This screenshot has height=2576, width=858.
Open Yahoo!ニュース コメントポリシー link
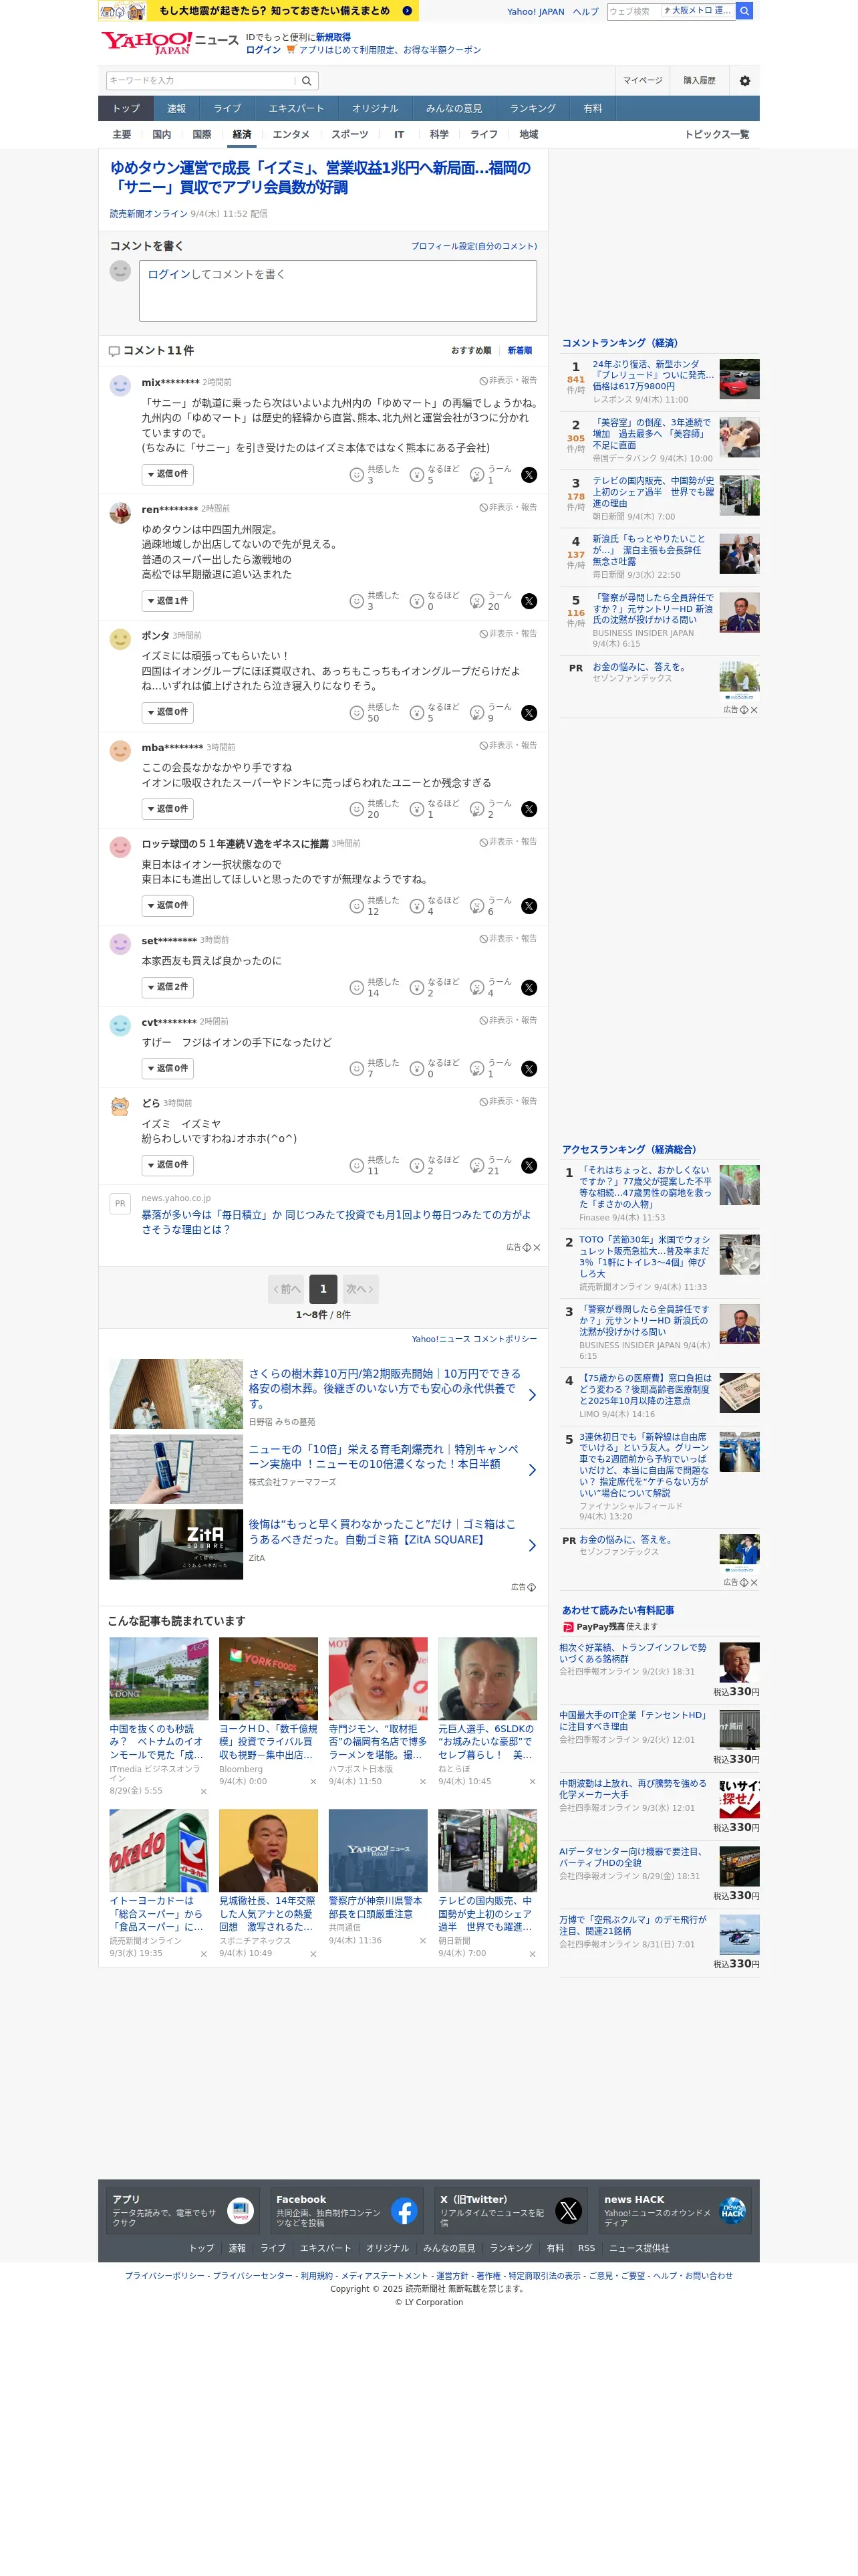point(474,1340)
